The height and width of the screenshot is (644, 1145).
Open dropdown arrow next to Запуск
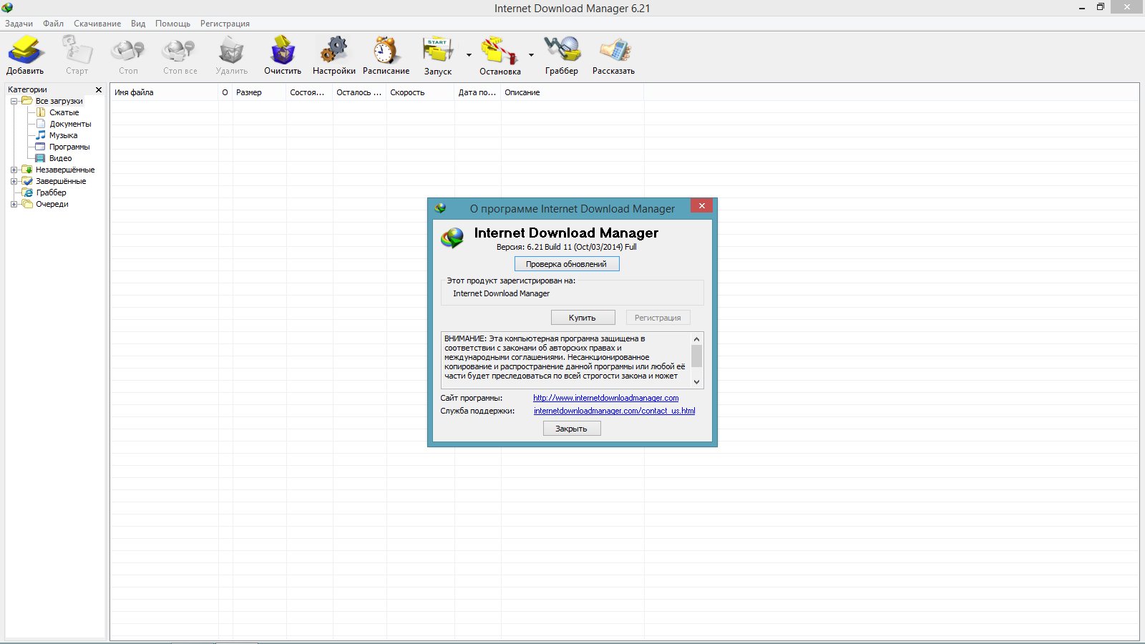[x=469, y=55]
